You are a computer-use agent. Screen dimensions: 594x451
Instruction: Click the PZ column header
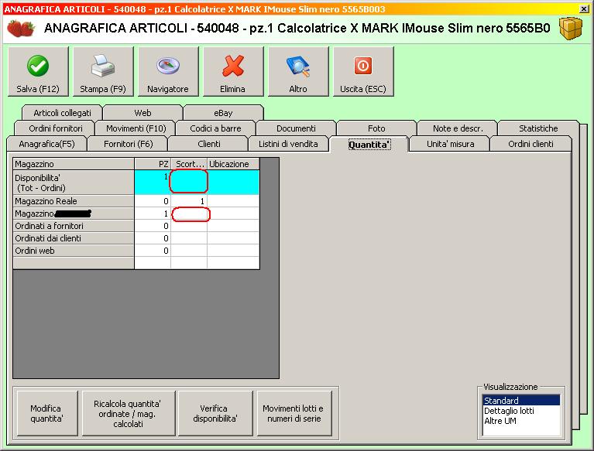(x=153, y=164)
